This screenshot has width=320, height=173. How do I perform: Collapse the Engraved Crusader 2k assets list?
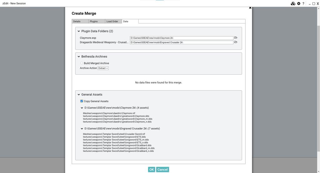coord(82,128)
